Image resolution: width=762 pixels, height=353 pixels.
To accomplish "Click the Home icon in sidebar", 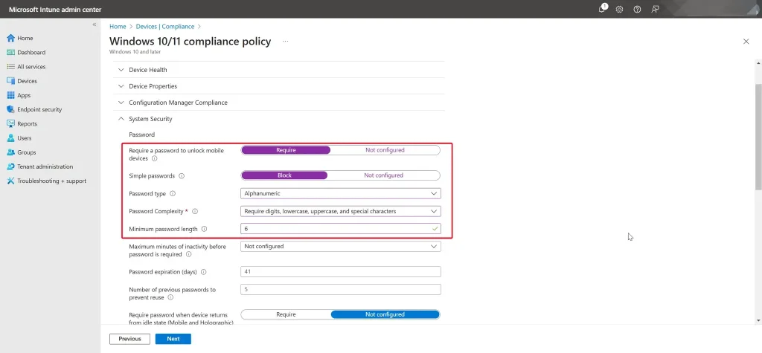I will coord(10,38).
